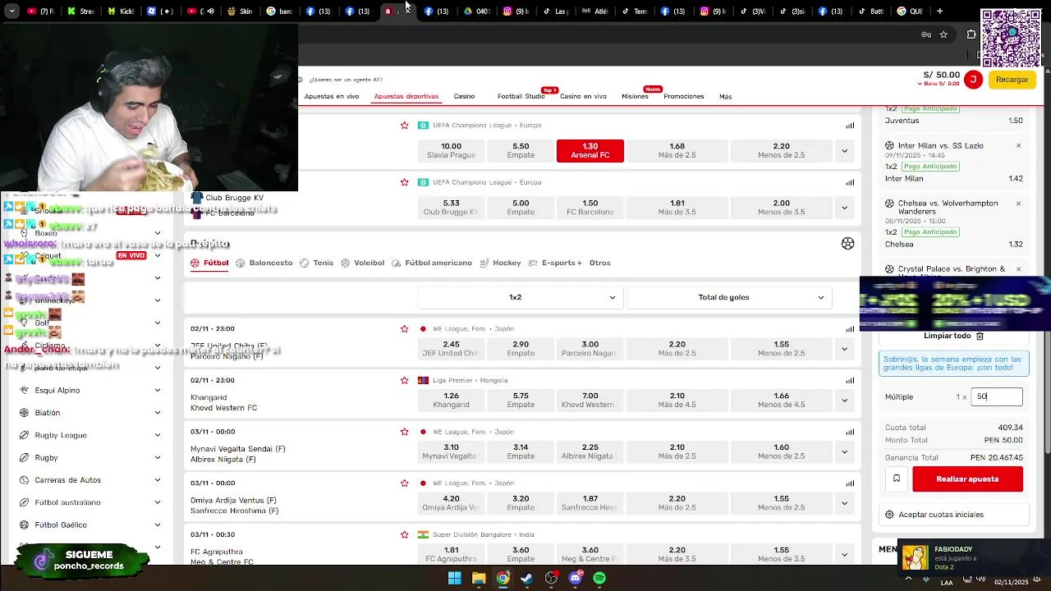Select Empate 5.50 for Slavia Prague match
The image size is (1051, 591).
[521, 151]
